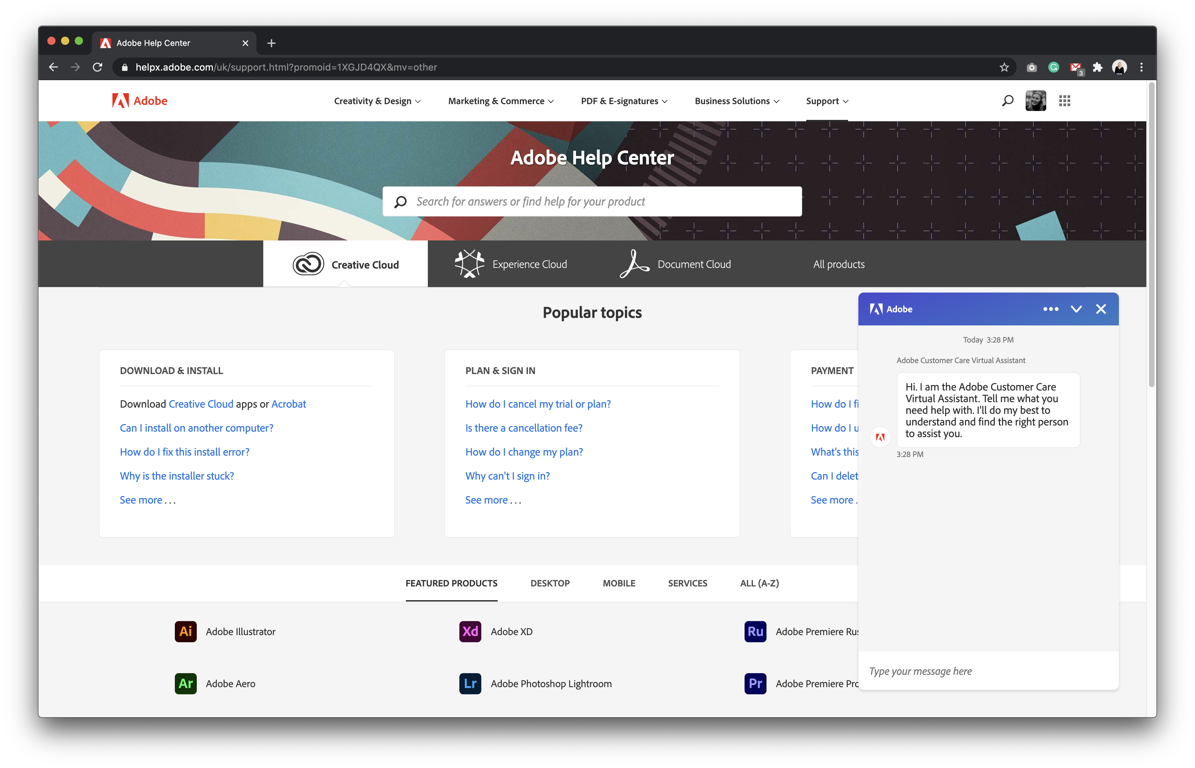The image size is (1195, 768).
Task: Open the Adobe Premiere Pro Pr icon
Action: click(755, 683)
